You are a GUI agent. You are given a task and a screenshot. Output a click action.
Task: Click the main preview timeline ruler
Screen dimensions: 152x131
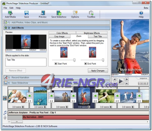pos(130,75)
